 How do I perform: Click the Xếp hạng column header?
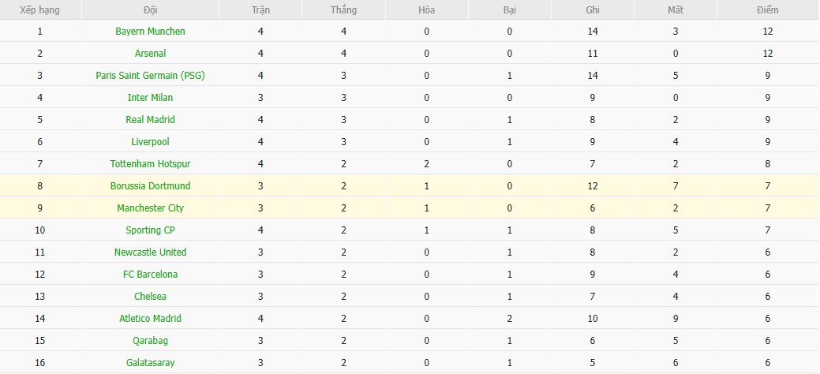39,10
